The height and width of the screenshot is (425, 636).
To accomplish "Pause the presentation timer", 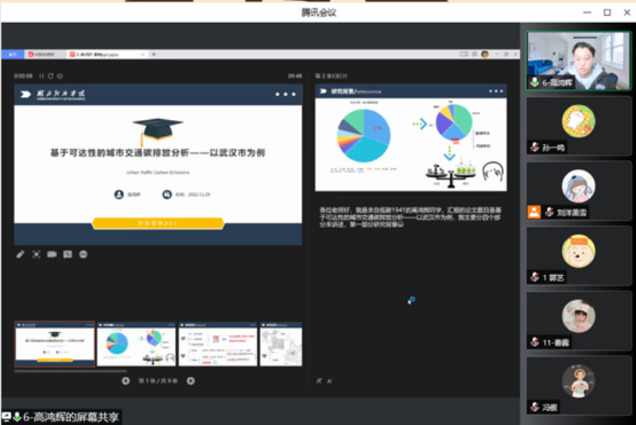I will pos(42,76).
